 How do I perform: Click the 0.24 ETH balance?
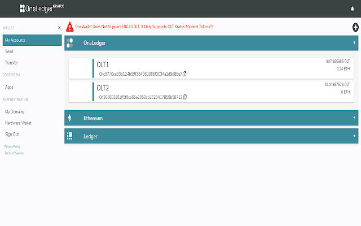343,69
